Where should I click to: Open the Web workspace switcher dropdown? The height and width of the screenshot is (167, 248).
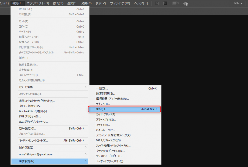238,3
